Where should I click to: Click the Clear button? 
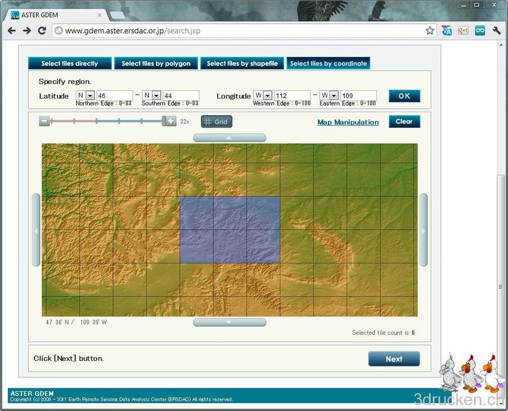pos(404,121)
